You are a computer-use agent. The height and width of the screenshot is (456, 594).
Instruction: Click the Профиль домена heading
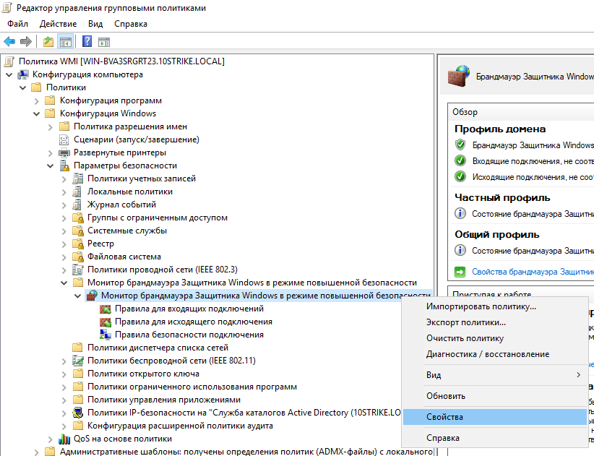pos(500,129)
